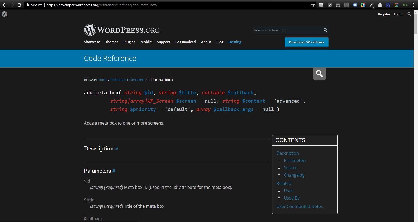Reload the page with the refresh icon
This screenshot has width=418, height=222.
[19, 5]
